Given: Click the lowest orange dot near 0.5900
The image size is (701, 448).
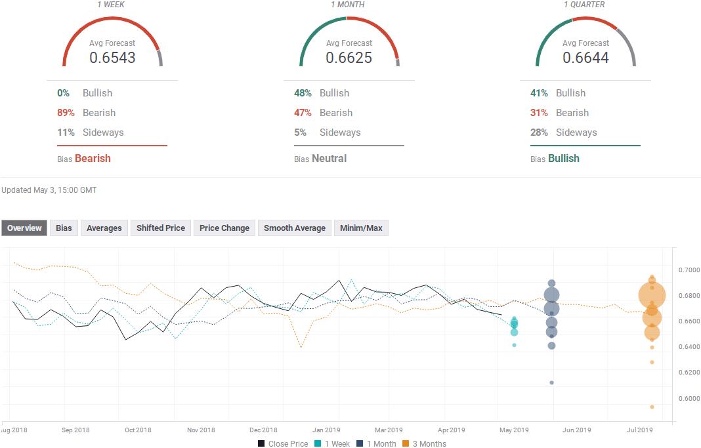Looking at the screenshot, I should pyautogui.click(x=652, y=407).
